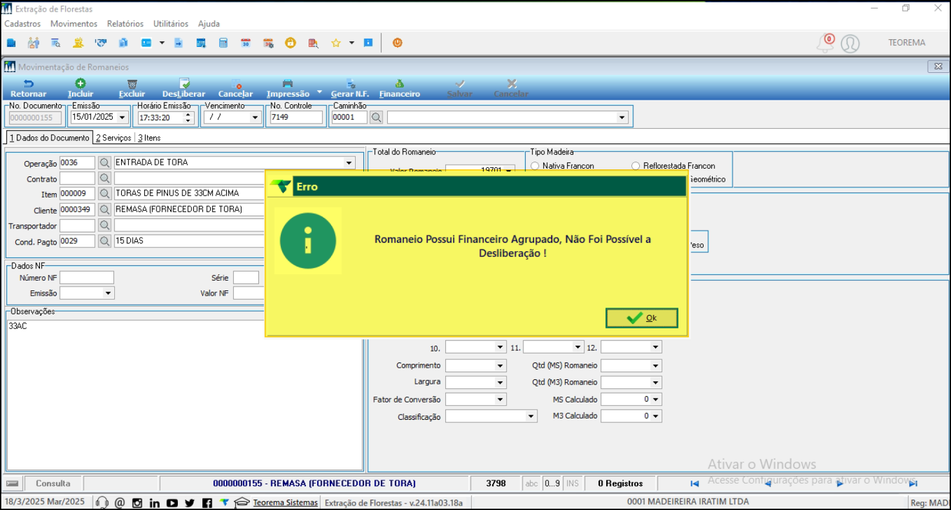Open the Vencimento date dropdown

tap(255, 118)
